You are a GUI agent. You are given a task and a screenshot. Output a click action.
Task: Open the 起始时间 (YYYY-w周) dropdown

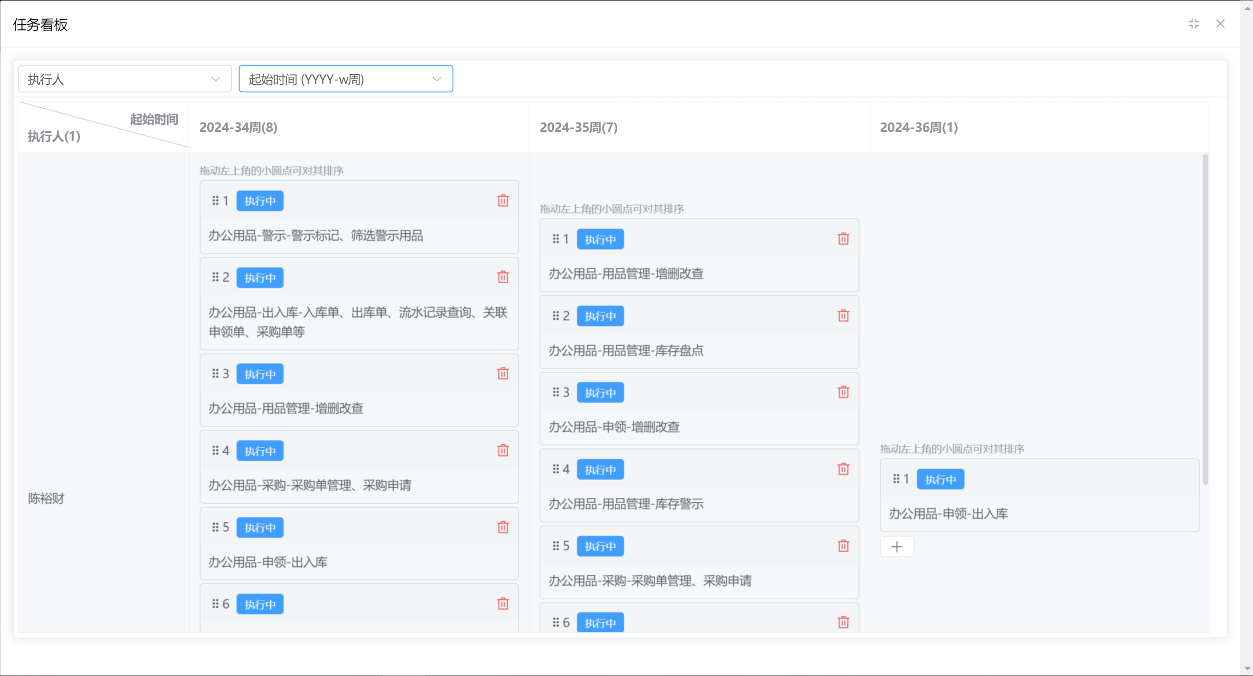tap(345, 79)
